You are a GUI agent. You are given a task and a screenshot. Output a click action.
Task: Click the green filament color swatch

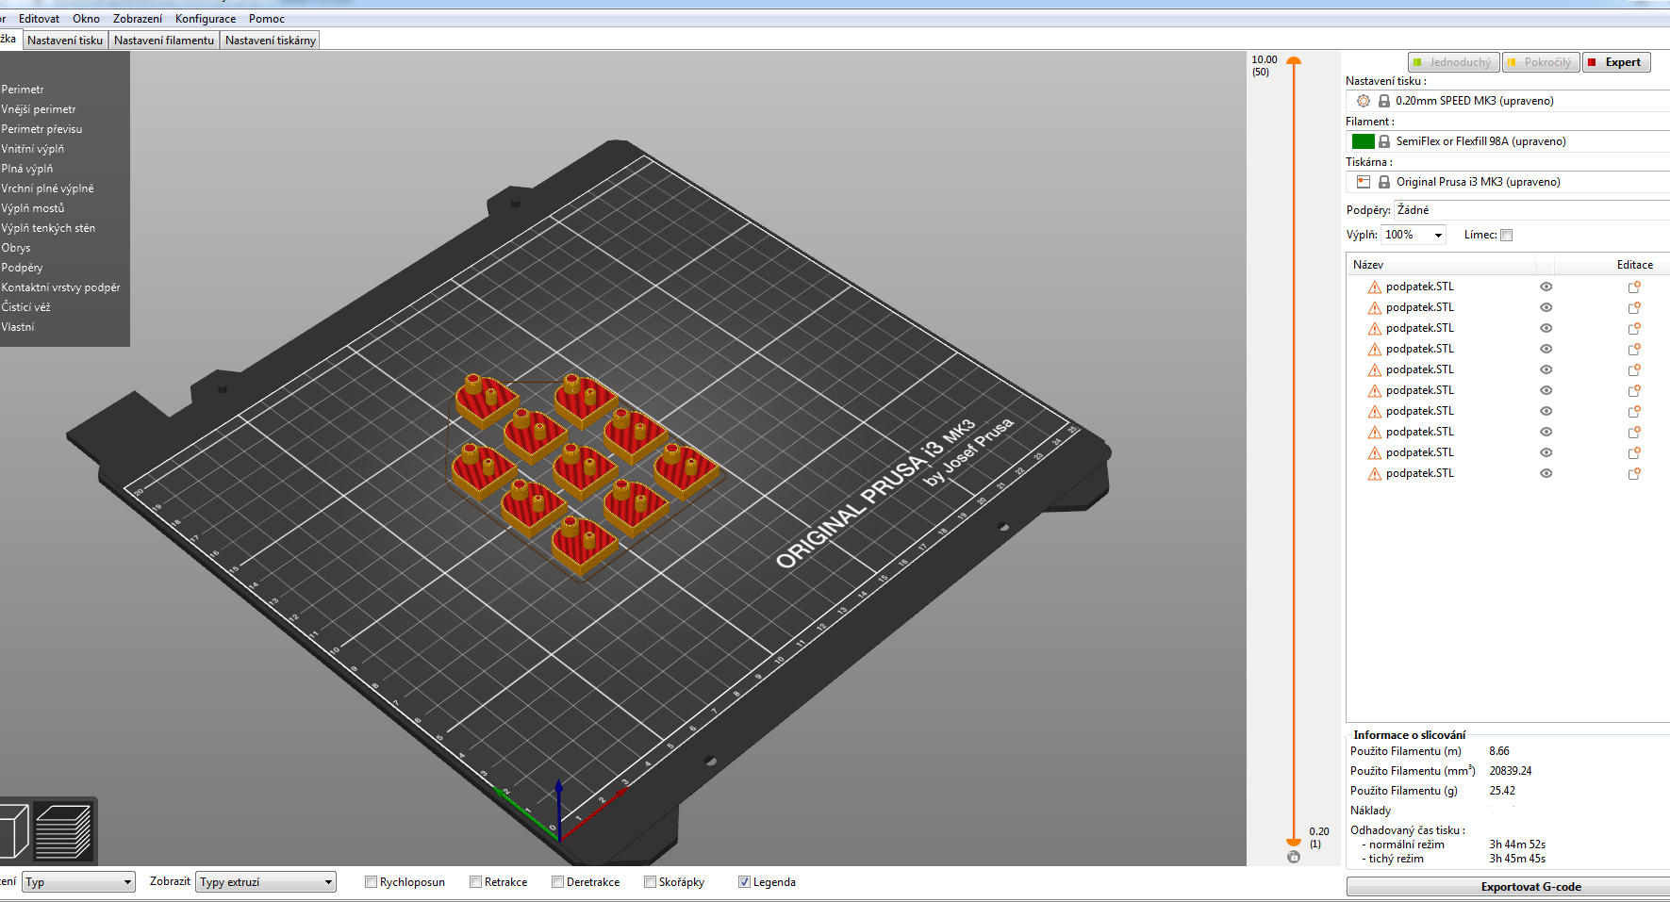[x=1363, y=141]
